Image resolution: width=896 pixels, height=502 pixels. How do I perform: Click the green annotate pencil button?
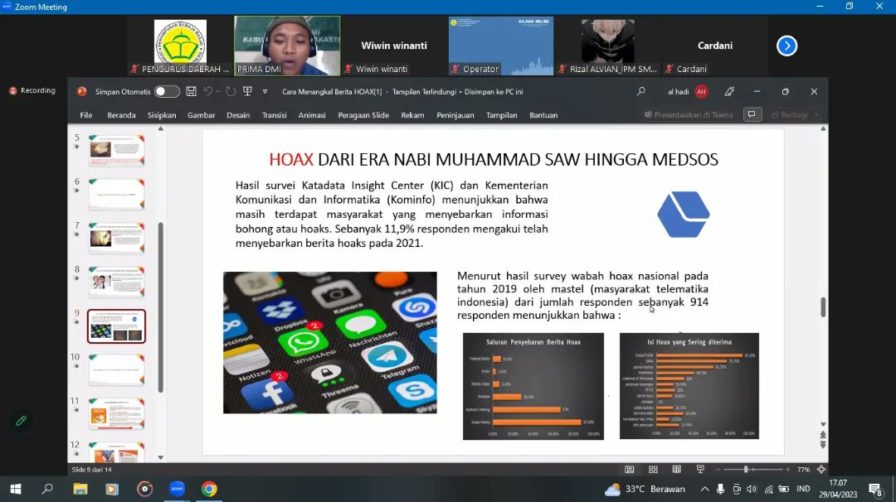21,421
